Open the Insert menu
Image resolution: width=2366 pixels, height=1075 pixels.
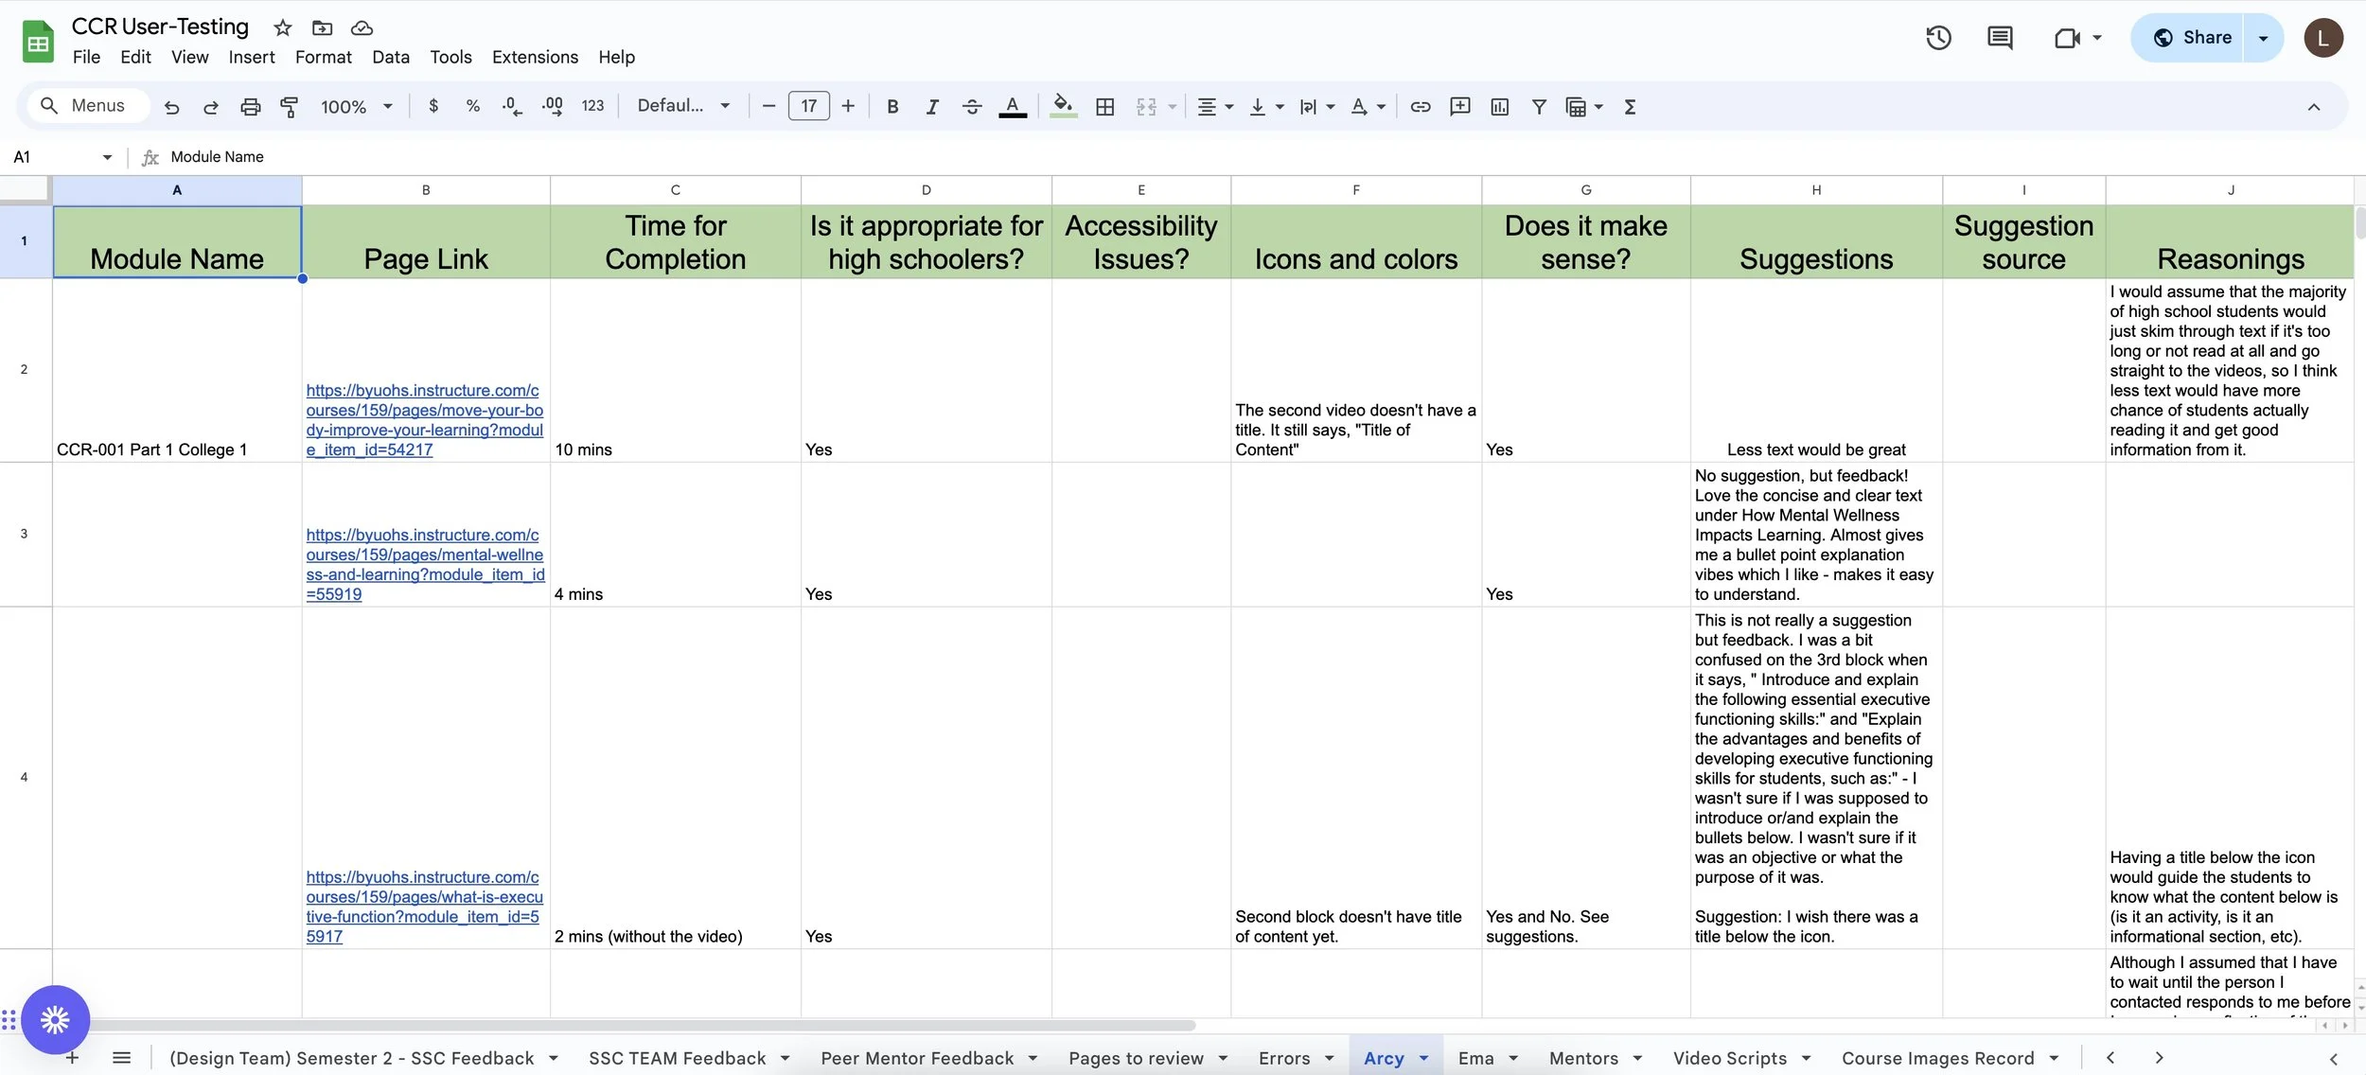[252, 57]
